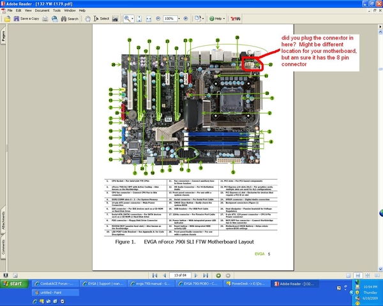Click Save a Copy button
The width and height of the screenshot is (383, 306).
click(26, 18)
